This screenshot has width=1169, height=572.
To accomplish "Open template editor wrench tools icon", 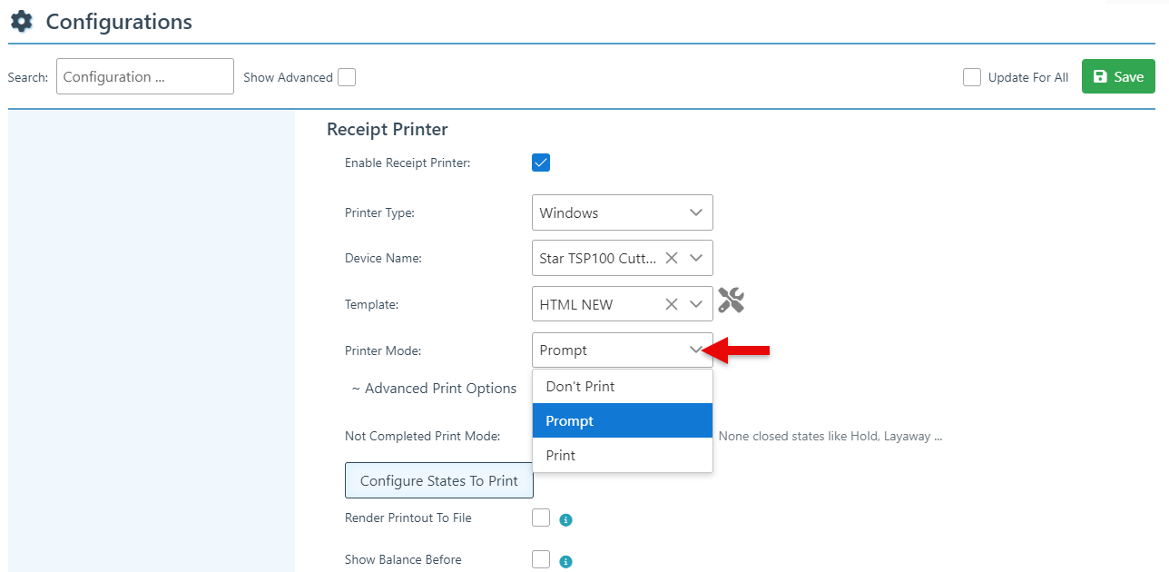I will tap(731, 301).
